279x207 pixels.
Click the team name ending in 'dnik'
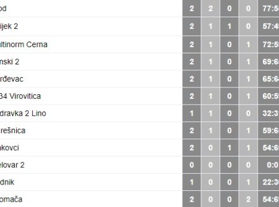[7, 182]
